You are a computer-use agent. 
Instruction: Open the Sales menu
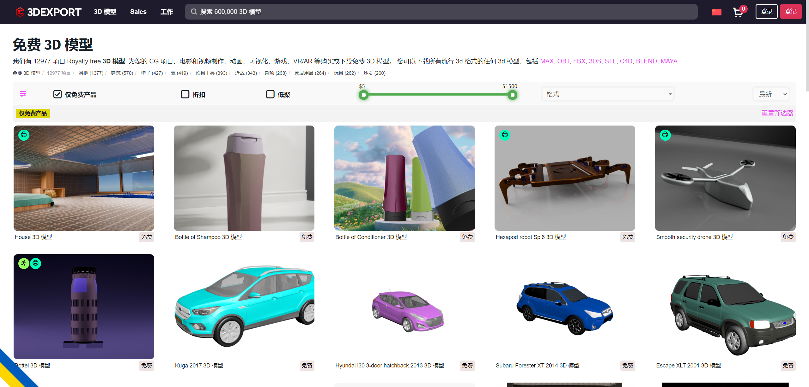pyautogui.click(x=138, y=12)
